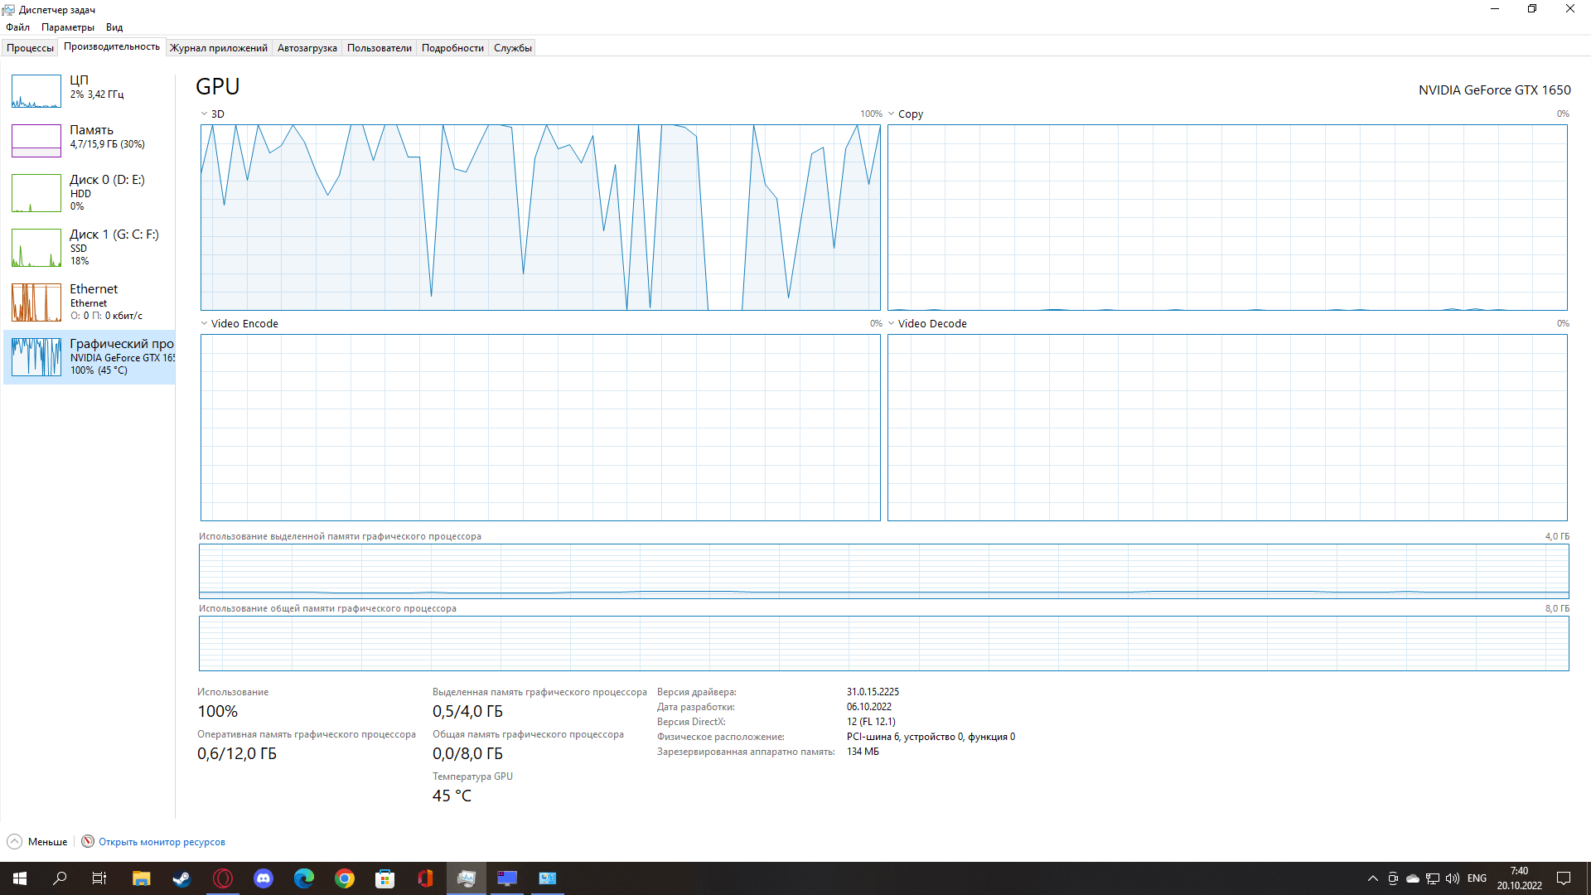
Task: Open Microsoft Edge from the taskbar
Action: pos(304,878)
